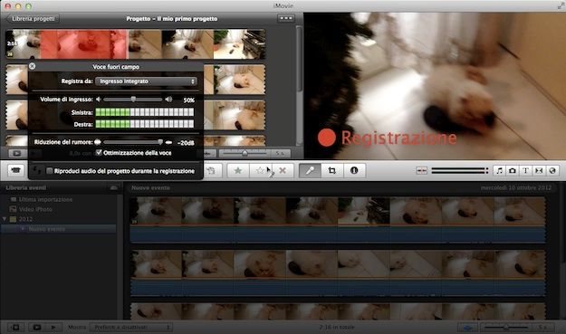Uncheck Ottimizzazione della voce checkbox
The width and height of the screenshot is (566, 334).
click(99, 153)
